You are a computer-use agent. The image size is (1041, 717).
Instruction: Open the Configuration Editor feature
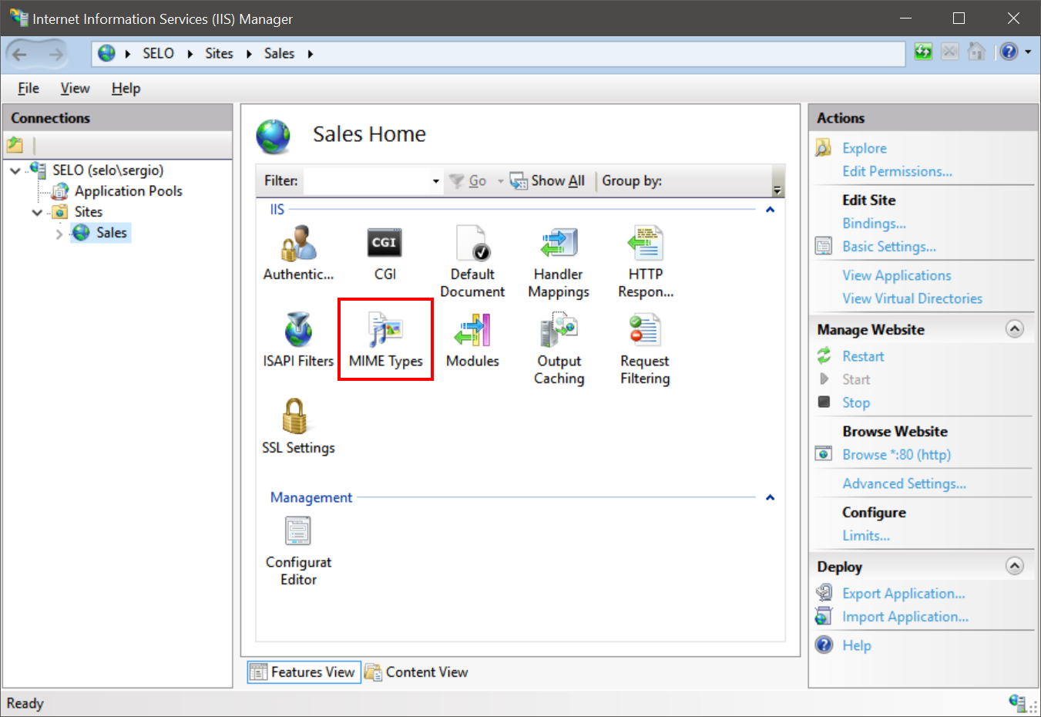click(x=298, y=550)
